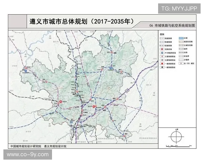204x163 pixels.
Task: Click the 水域 legend label text
Action: (186, 38)
